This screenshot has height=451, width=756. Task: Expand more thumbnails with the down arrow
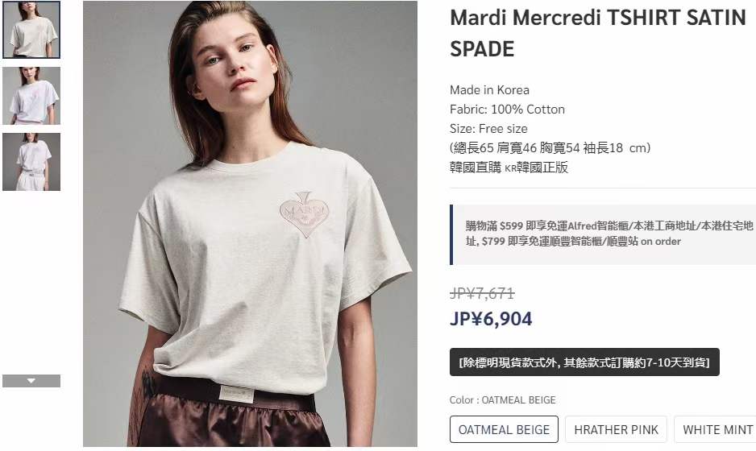click(31, 381)
